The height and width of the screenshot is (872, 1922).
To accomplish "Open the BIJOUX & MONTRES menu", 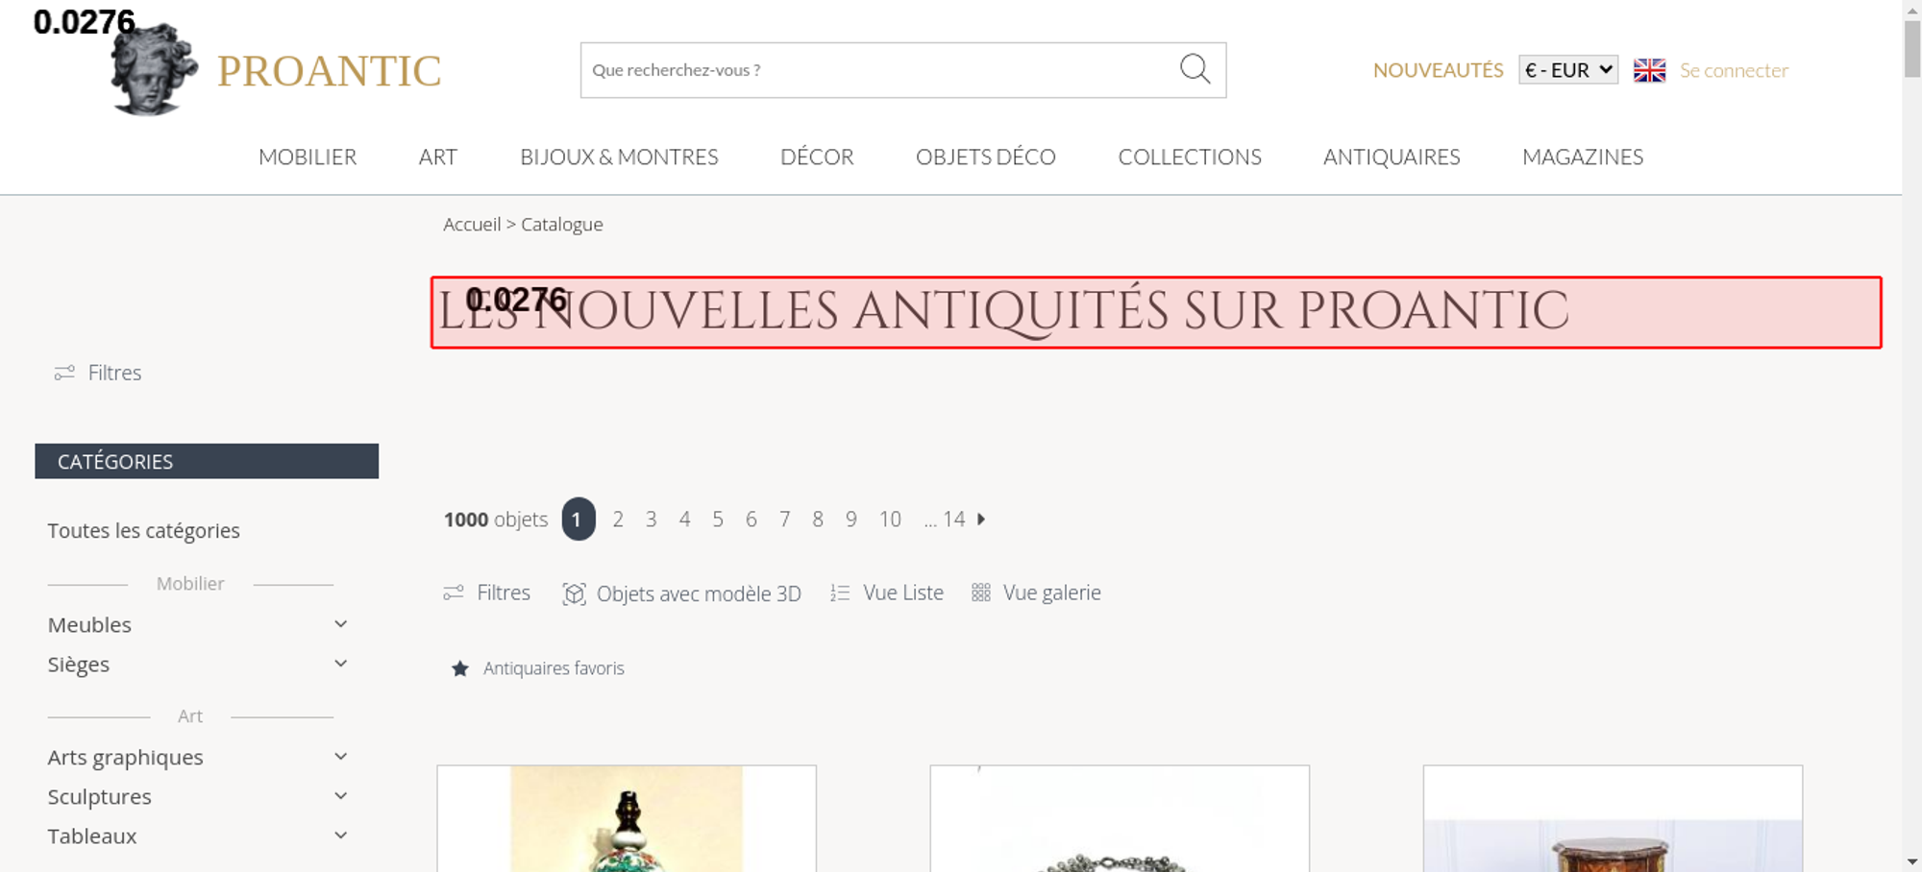I will point(619,157).
